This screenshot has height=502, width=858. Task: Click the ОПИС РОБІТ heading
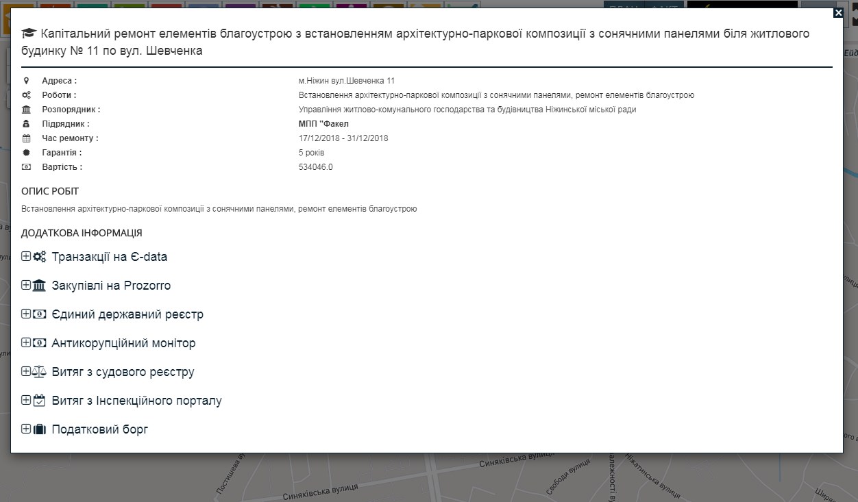point(50,191)
